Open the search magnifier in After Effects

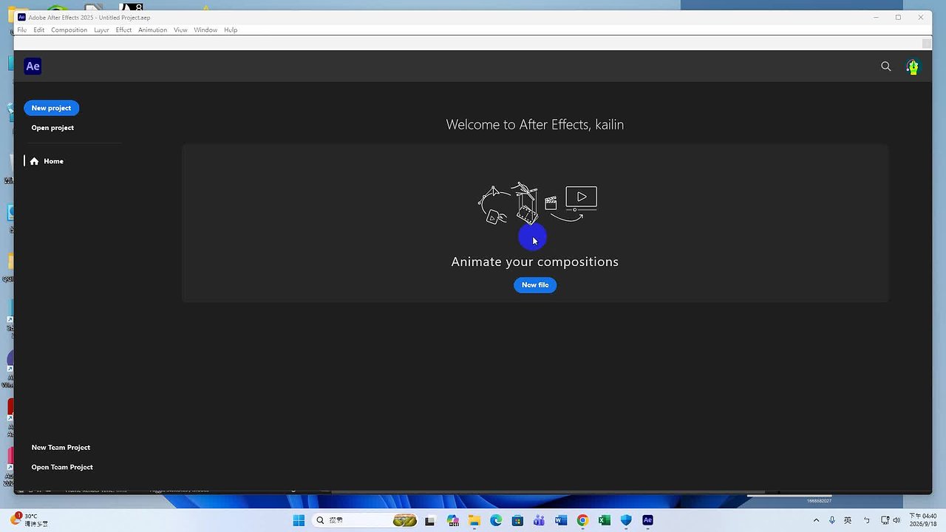point(886,66)
